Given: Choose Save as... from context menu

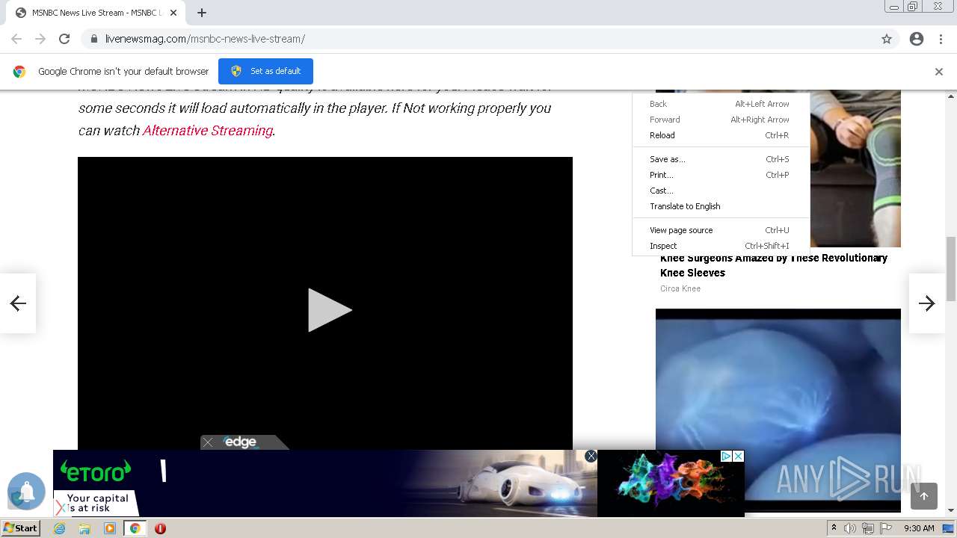Looking at the screenshot, I should (721, 159).
